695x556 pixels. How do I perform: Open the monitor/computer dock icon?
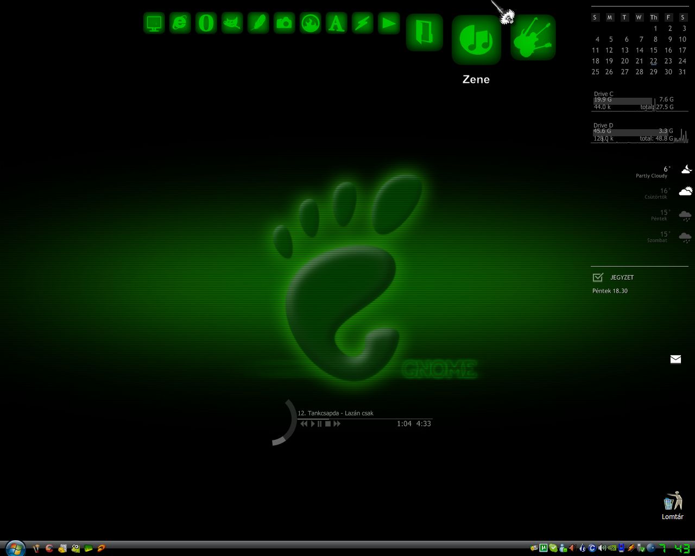[154, 23]
